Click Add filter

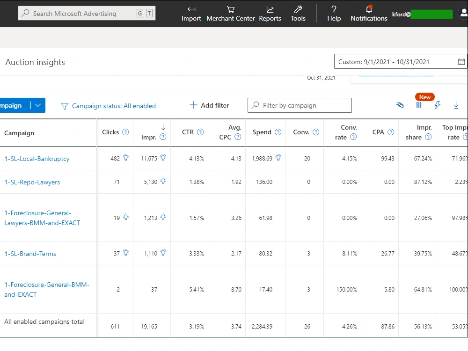point(209,105)
